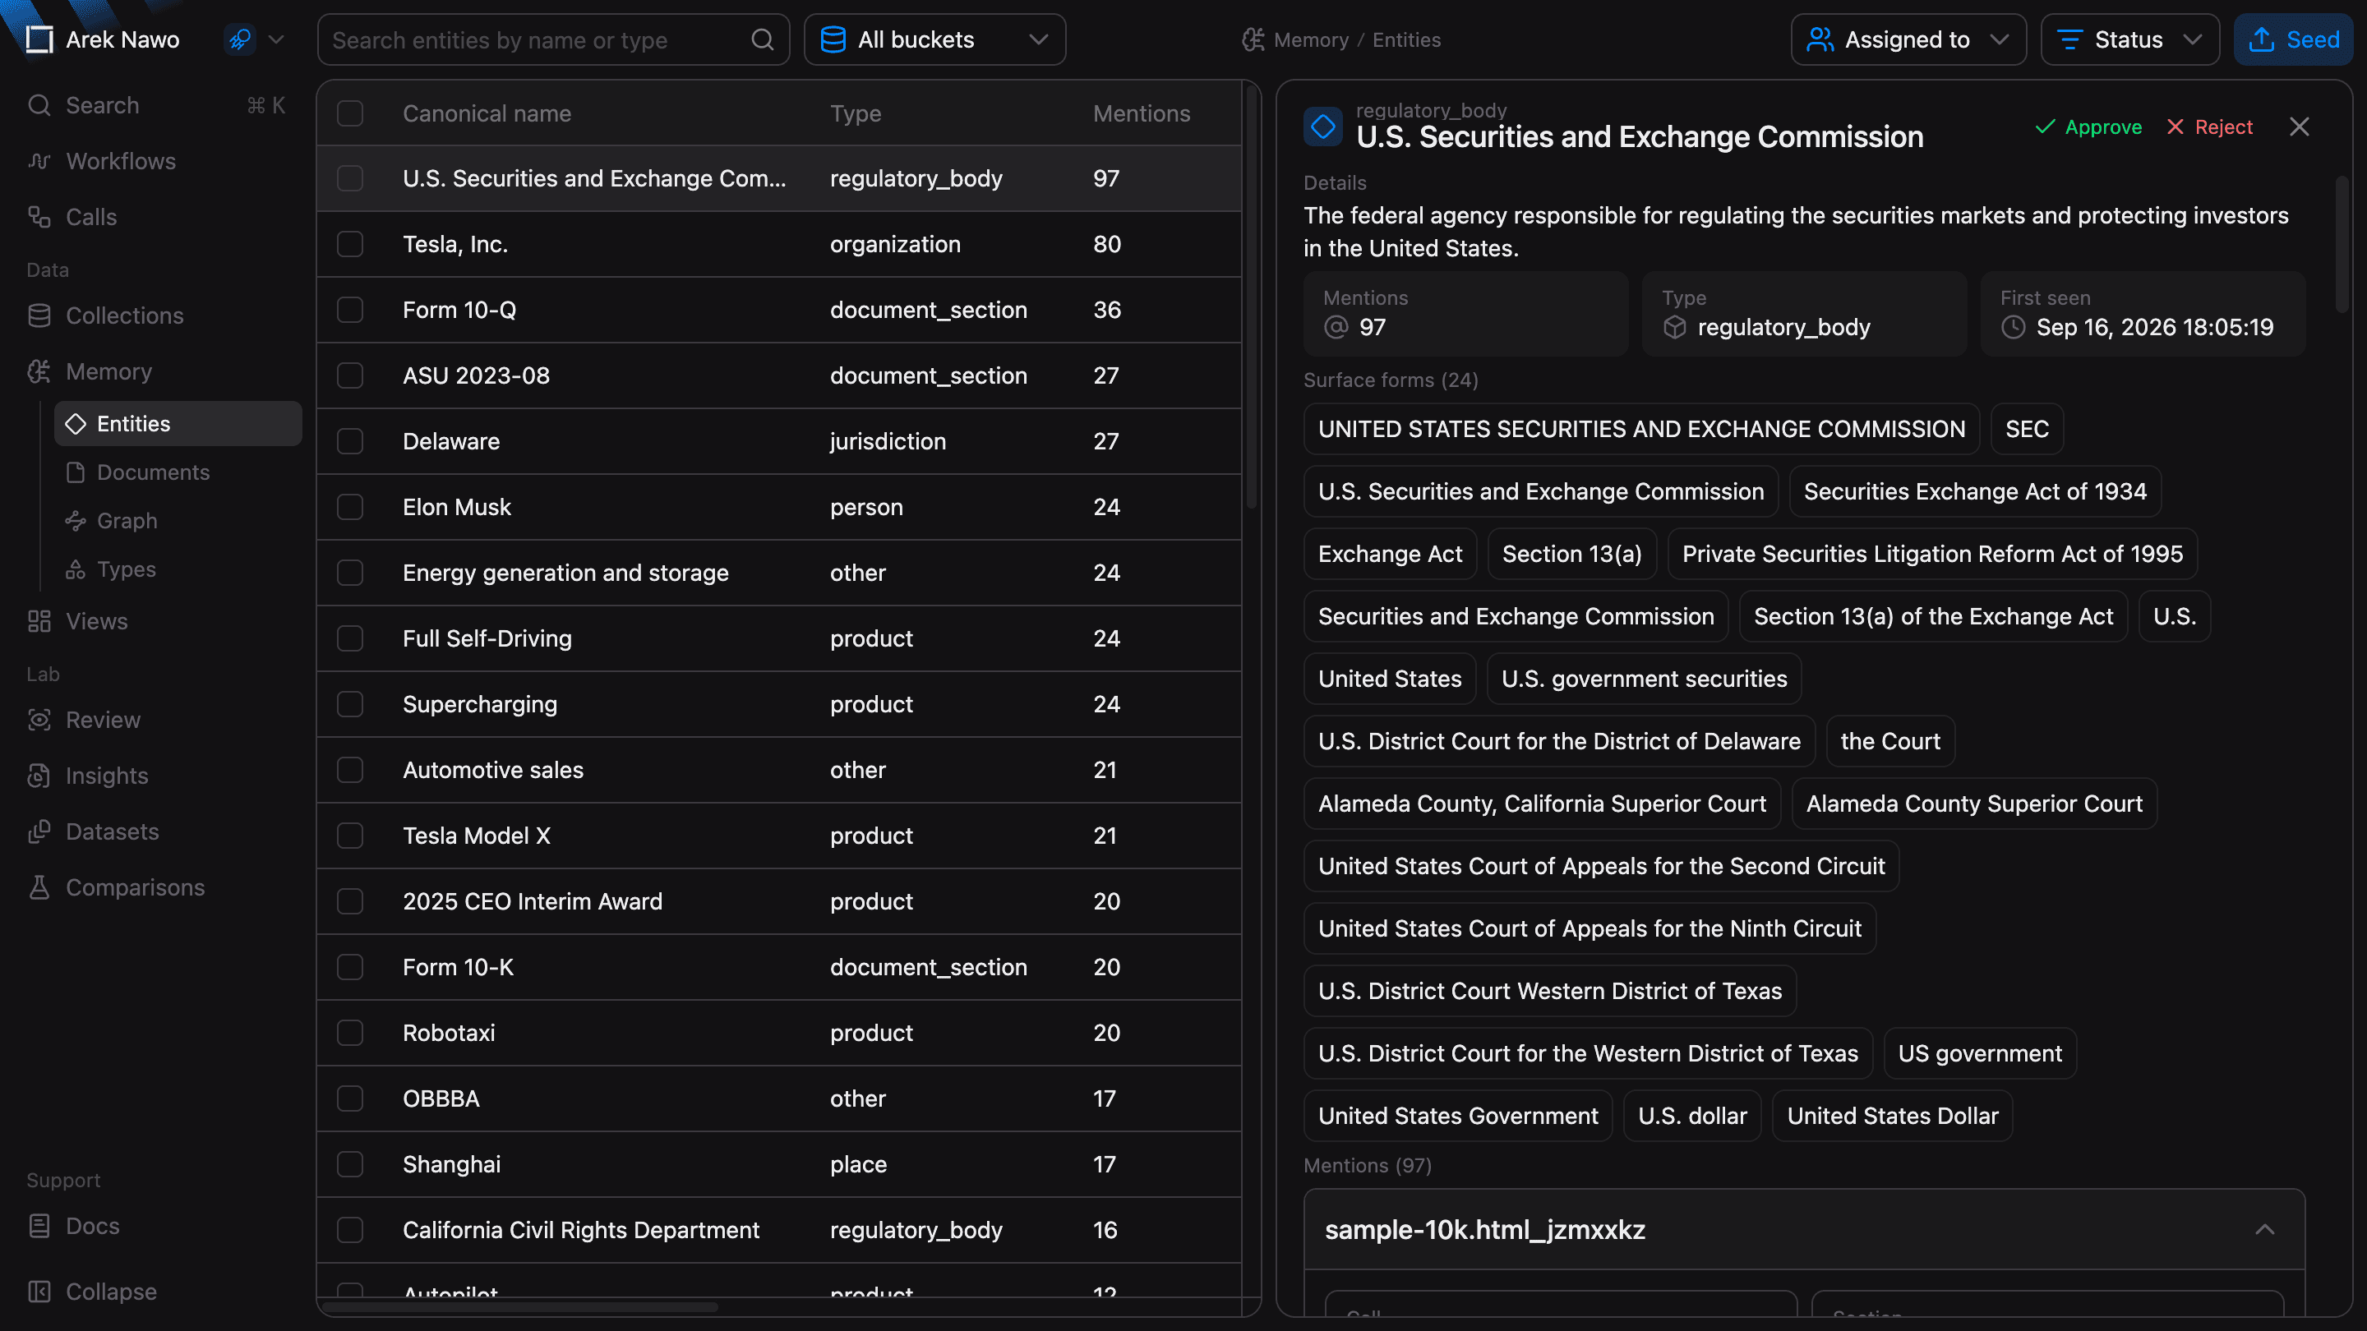Click the Review icon in Lab section
This screenshot has width=2367, height=1331.
pos(39,721)
